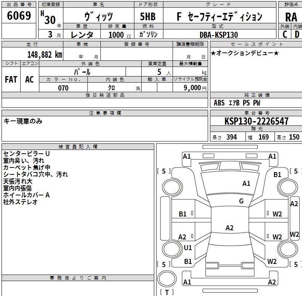Click the caution note キー現車のみ

(23, 121)
